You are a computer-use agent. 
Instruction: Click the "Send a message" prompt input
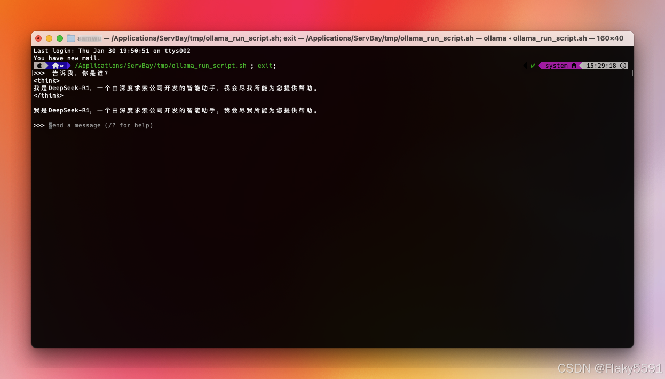[x=101, y=125]
